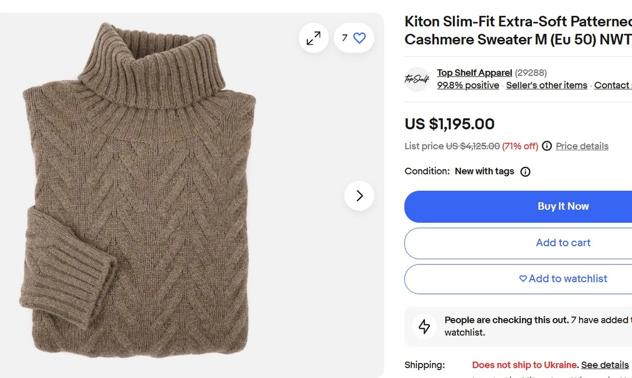Image resolution: width=632 pixels, height=378 pixels.
Task: Click the New with tags condition text
Action: (484, 171)
